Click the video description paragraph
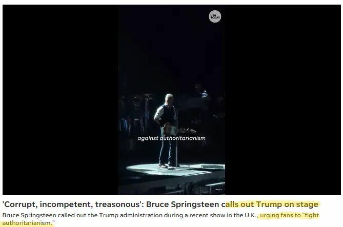Screen dimensions: 343x227 click(160, 219)
